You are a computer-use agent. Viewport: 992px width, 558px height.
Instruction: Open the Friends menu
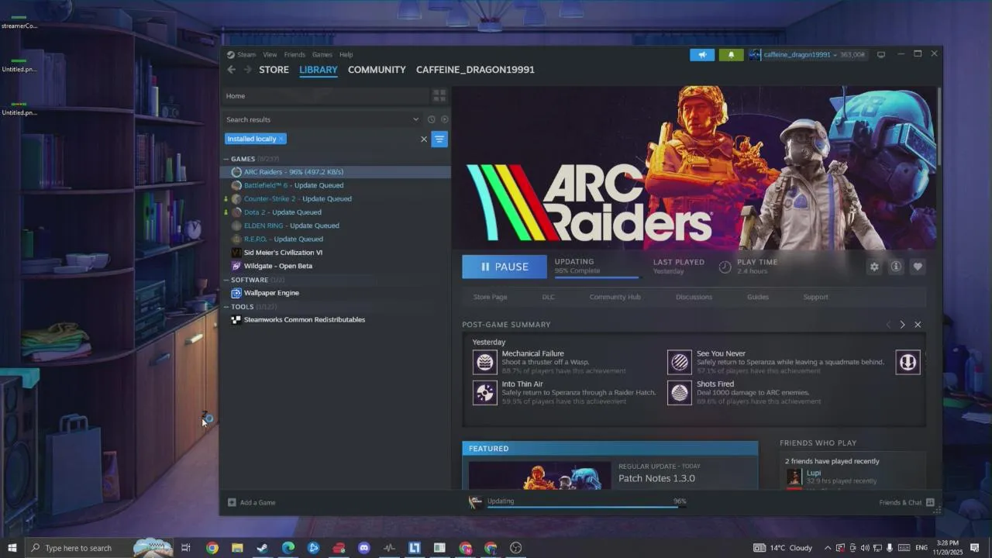[294, 55]
